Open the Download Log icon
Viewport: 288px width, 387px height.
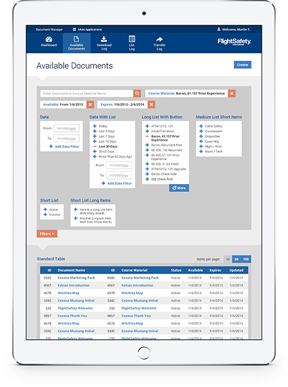coord(104,39)
